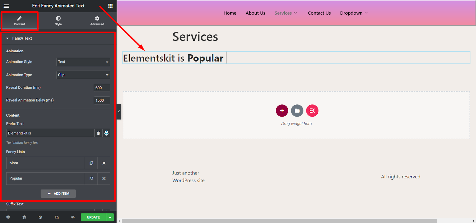476x223 pixels.
Task: Collapse the editor panel with the side arrow
Action: point(119,111)
